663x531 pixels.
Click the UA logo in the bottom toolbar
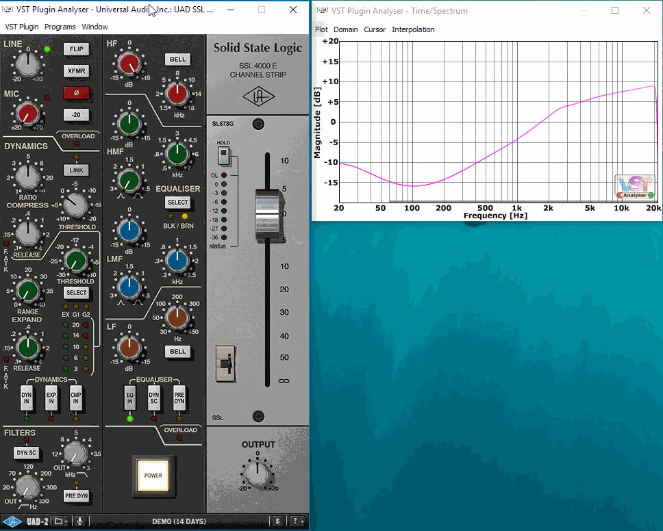(12, 521)
